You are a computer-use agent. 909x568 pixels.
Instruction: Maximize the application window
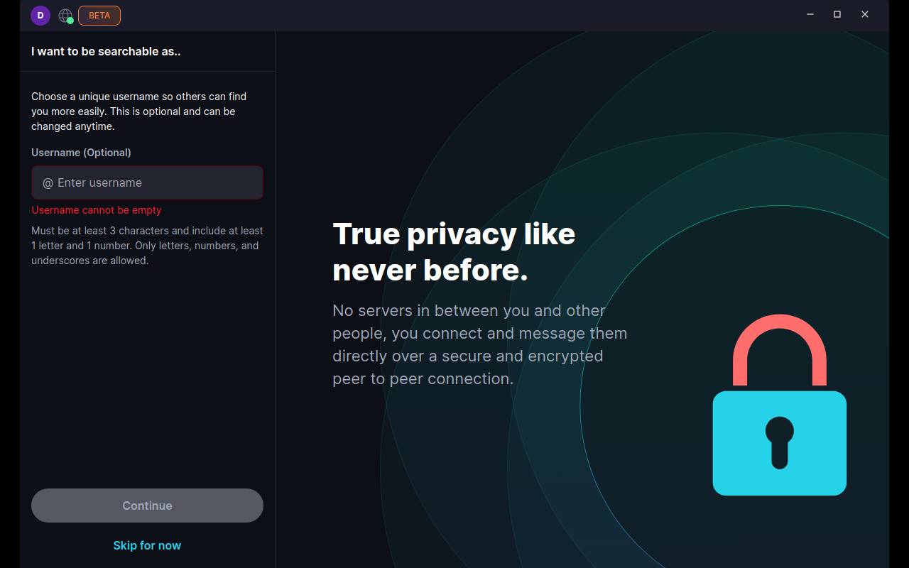tap(837, 14)
